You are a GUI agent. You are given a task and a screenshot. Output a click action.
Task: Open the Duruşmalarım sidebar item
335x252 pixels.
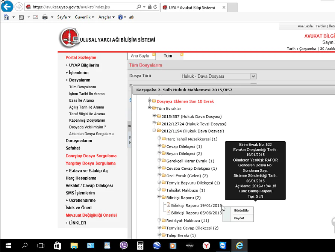(79, 141)
